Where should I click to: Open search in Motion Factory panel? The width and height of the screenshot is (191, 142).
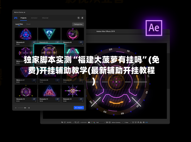coord(79,18)
